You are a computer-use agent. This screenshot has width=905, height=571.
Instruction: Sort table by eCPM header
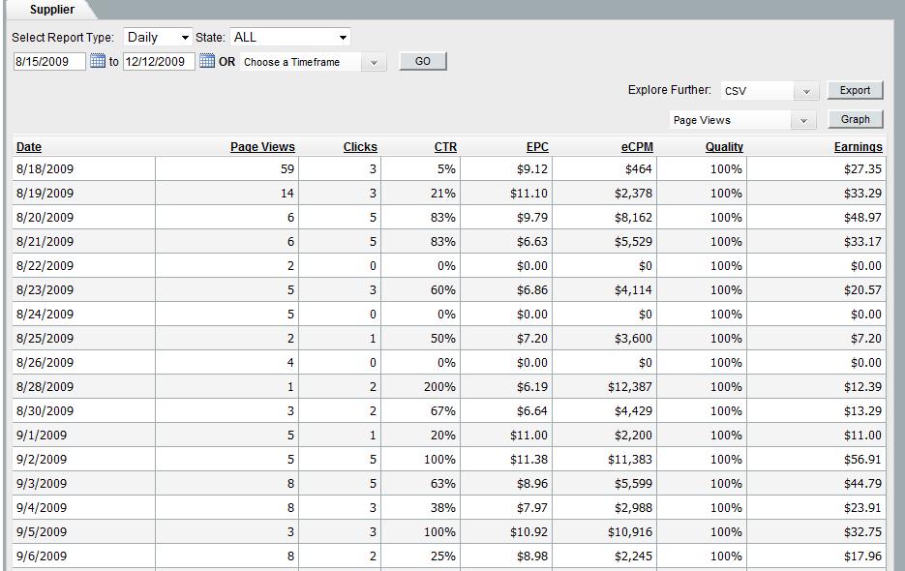tap(638, 147)
